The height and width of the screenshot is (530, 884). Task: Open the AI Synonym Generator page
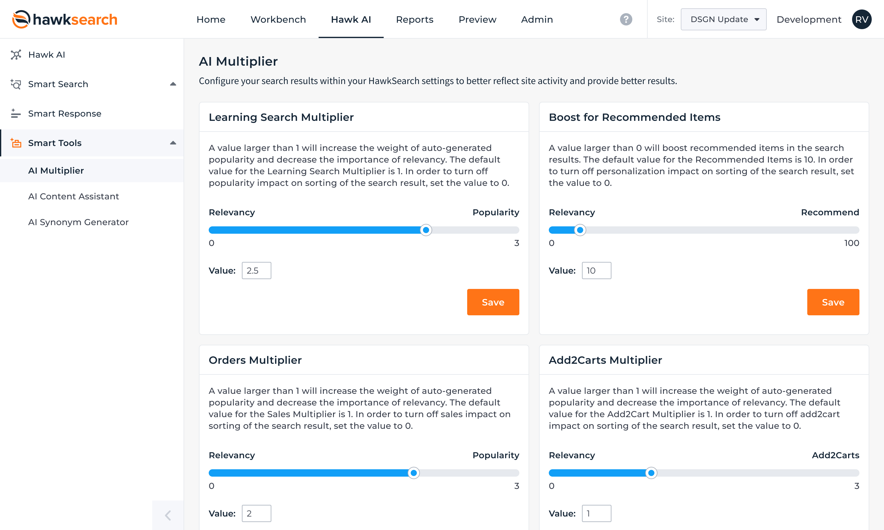pyautogui.click(x=78, y=222)
